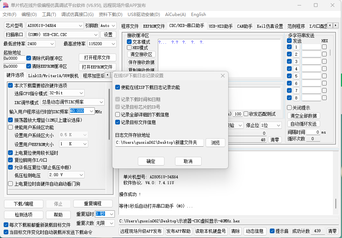
Task: Open the 芯片型号 dropdown
Action: pos(81,25)
